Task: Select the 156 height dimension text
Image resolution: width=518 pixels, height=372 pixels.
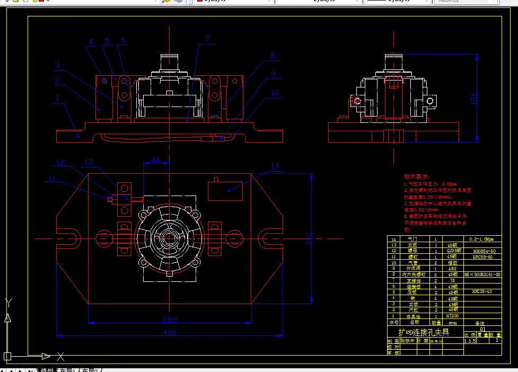Action: click(x=474, y=99)
